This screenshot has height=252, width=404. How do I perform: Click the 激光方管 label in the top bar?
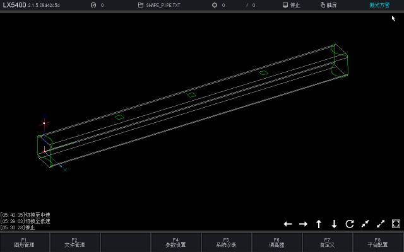379,5
